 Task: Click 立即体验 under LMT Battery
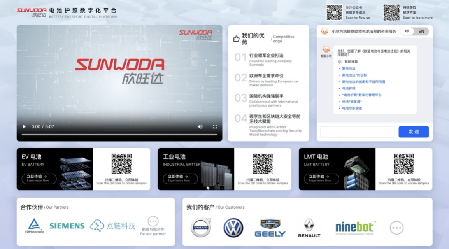click(x=321, y=179)
